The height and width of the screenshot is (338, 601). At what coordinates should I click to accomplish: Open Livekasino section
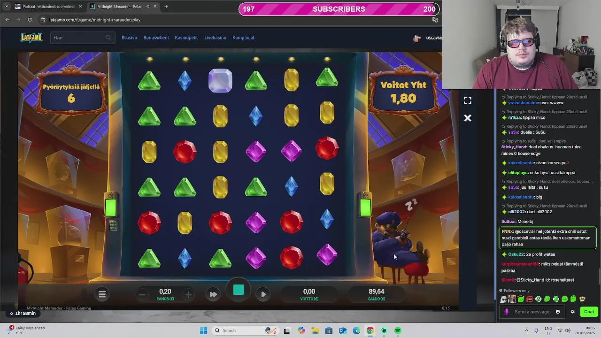[215, 38]
